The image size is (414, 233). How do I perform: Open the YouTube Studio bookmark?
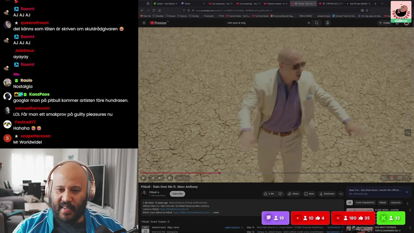coord(260,16)
